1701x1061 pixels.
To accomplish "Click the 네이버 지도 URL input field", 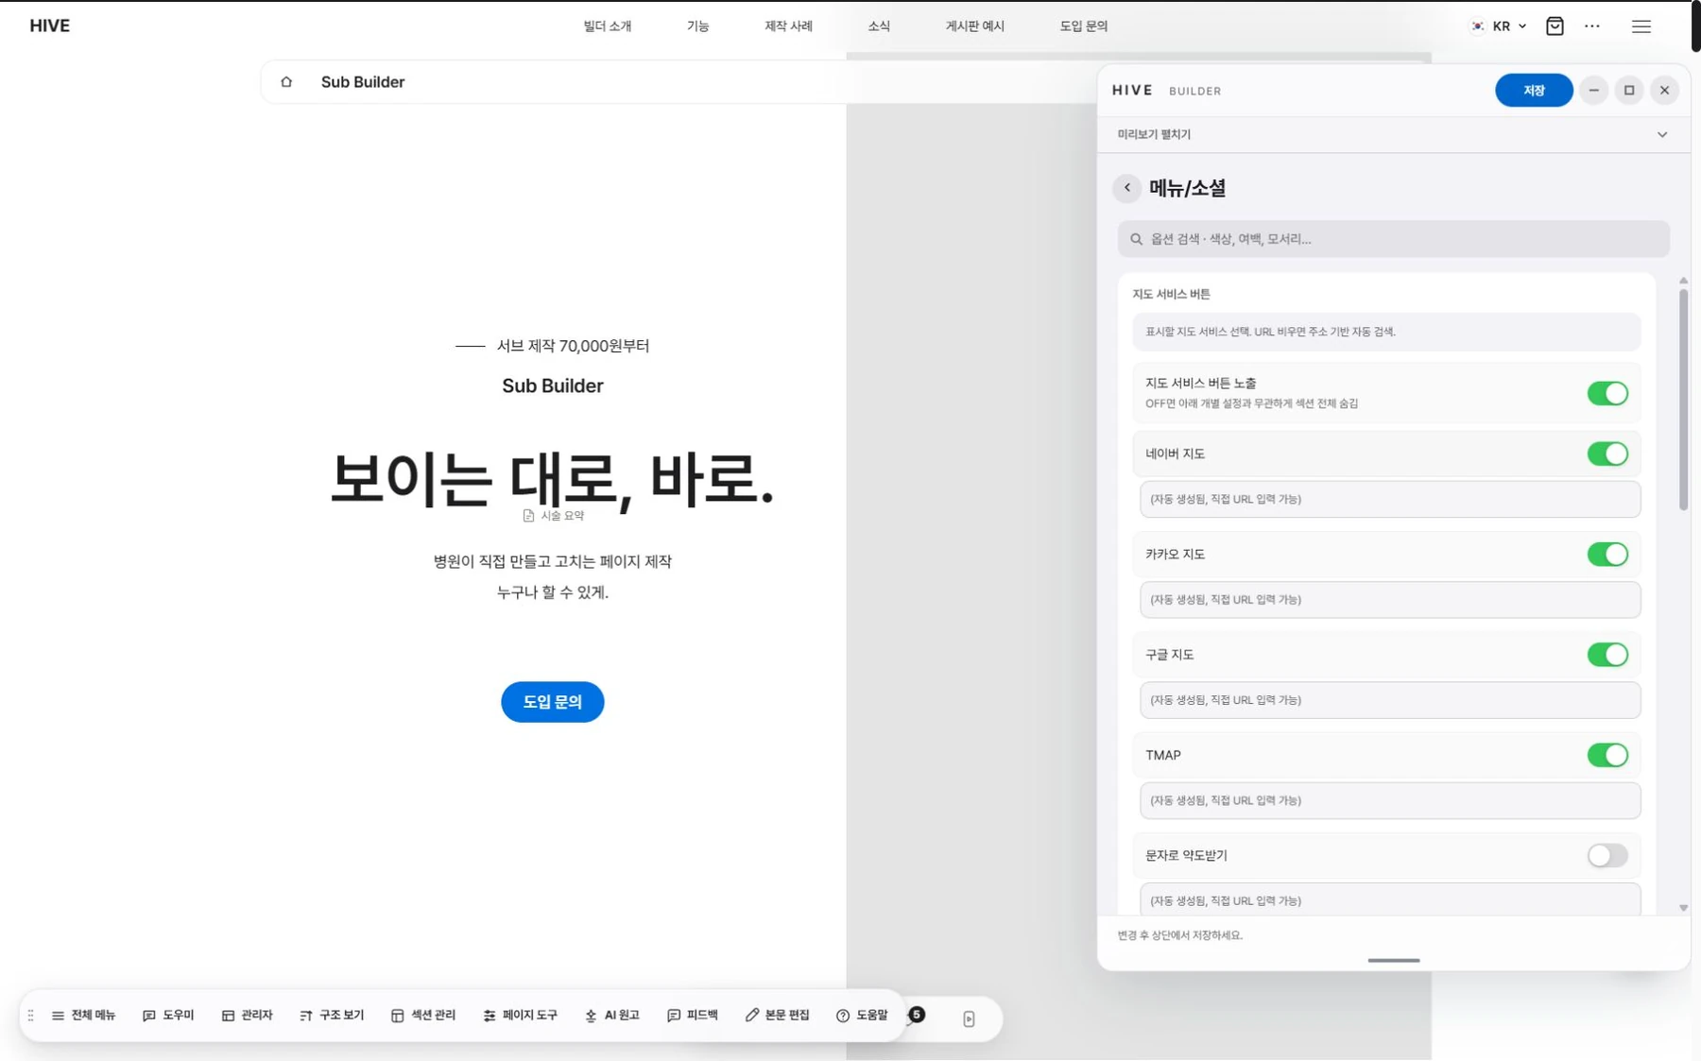I will point(1390,499).
